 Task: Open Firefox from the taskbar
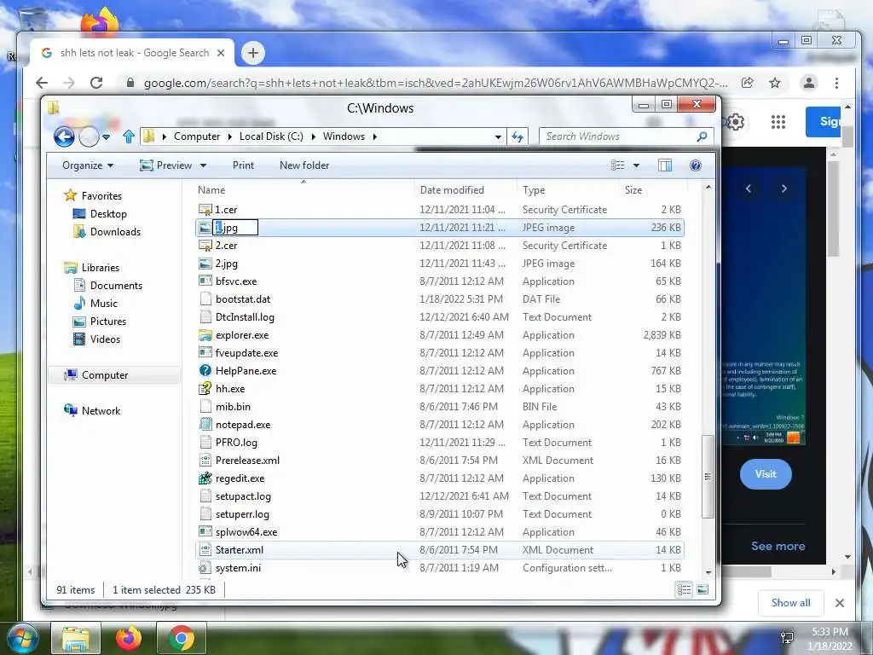(x=129, y=638)
